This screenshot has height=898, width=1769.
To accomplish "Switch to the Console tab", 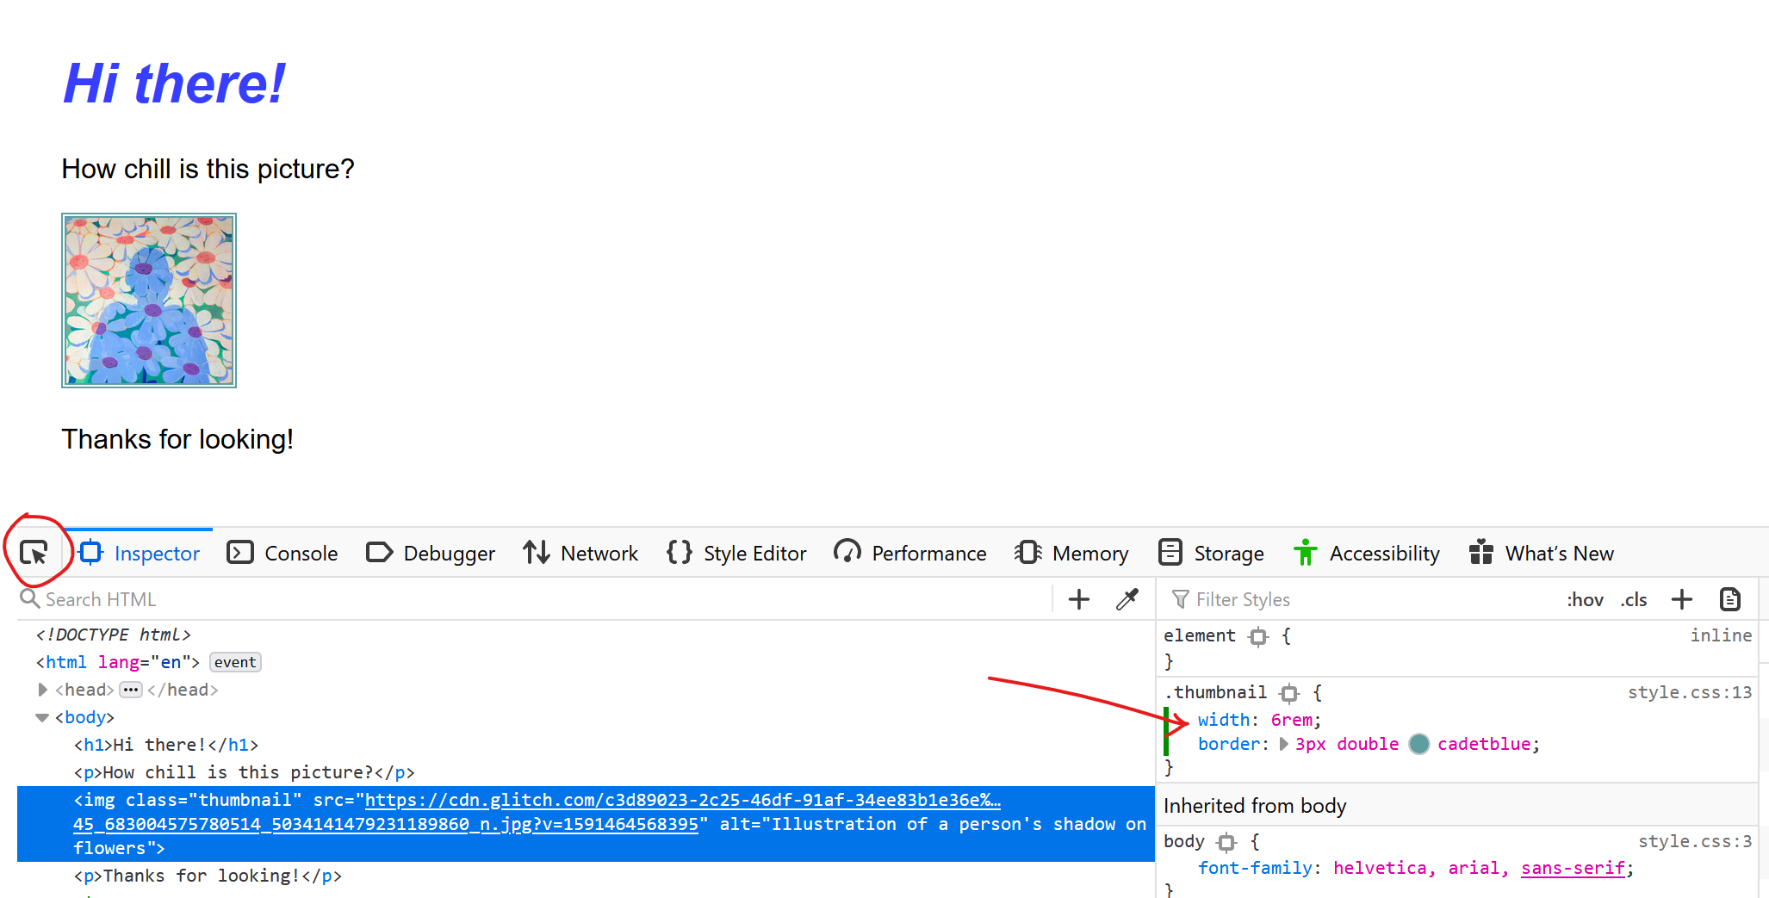I will pos(301,554).
